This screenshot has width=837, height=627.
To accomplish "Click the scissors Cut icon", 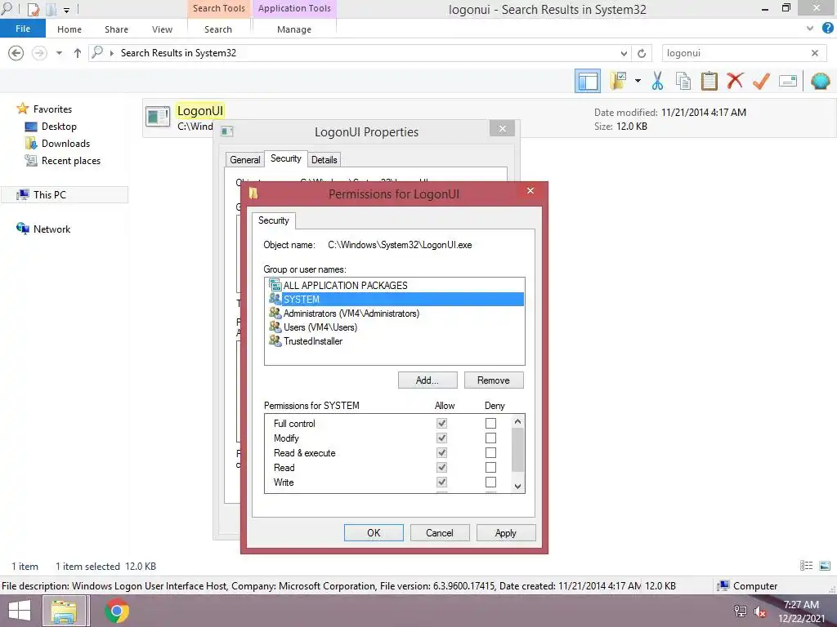I will pyautogui.click(x=657, y=81).
